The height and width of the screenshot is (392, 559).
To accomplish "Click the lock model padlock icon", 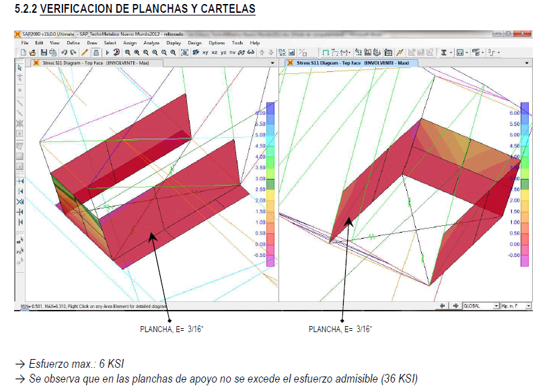I will pyautogui.click(x=96, y=52).
